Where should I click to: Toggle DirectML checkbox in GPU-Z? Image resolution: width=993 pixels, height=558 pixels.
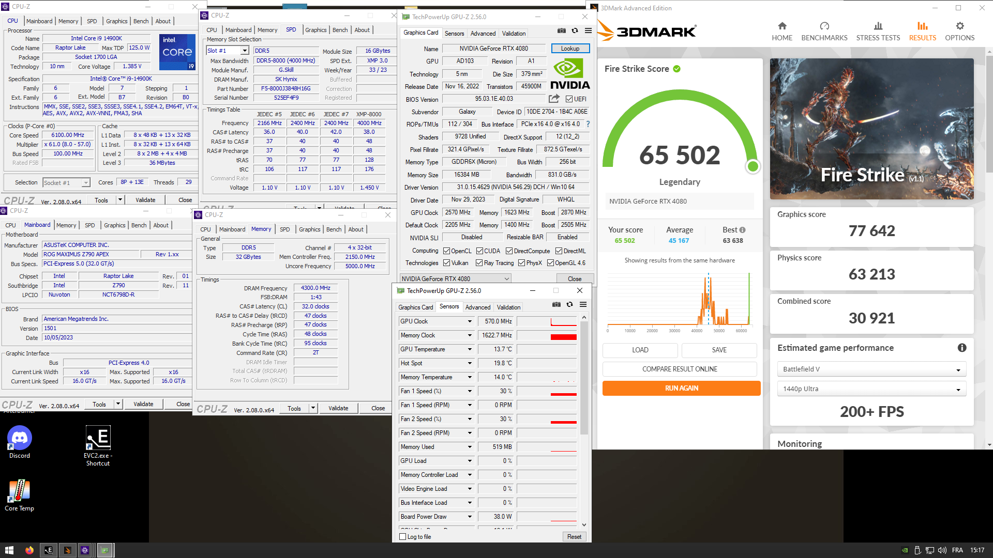pos(559,251)
